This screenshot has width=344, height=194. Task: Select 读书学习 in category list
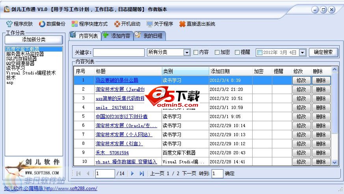pyautogui.click(x=15, y=68)
